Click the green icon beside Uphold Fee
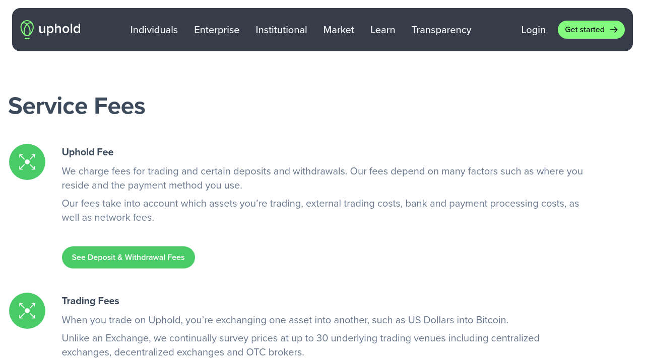 [27, 162]
